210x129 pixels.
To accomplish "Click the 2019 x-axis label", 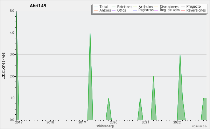I will (82, 122).
